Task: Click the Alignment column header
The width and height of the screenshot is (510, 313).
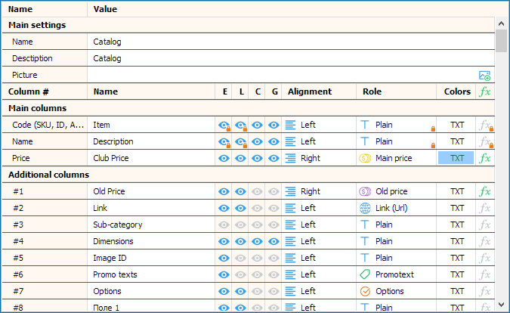Action: (x=310, y=92)
